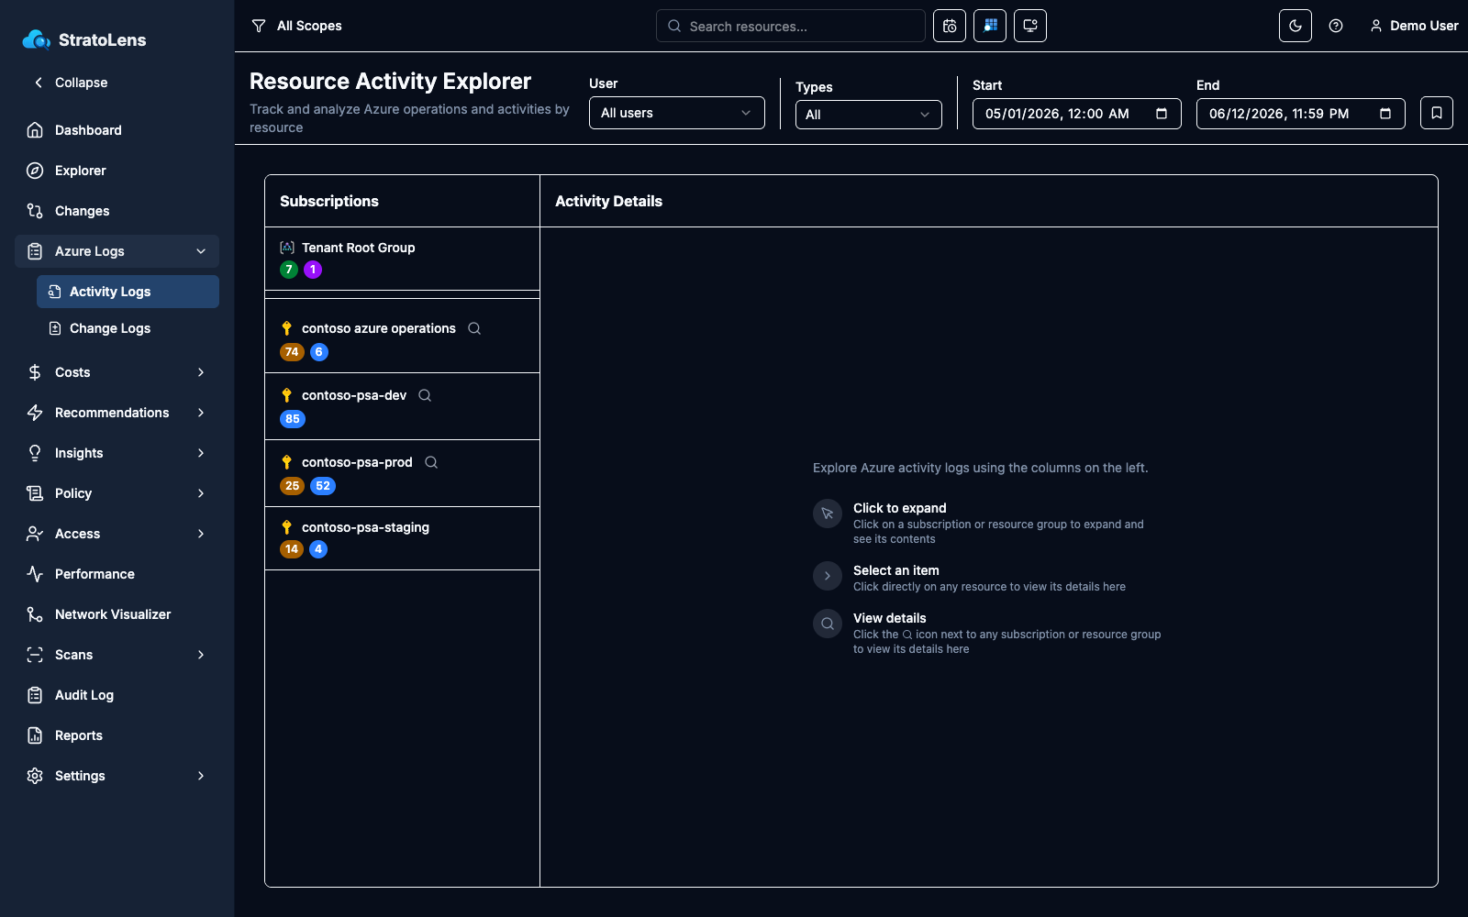Open Network Visualizer label
This screenshot has width=1468, height=917.
pyautogui.click(x=113, y=614)
